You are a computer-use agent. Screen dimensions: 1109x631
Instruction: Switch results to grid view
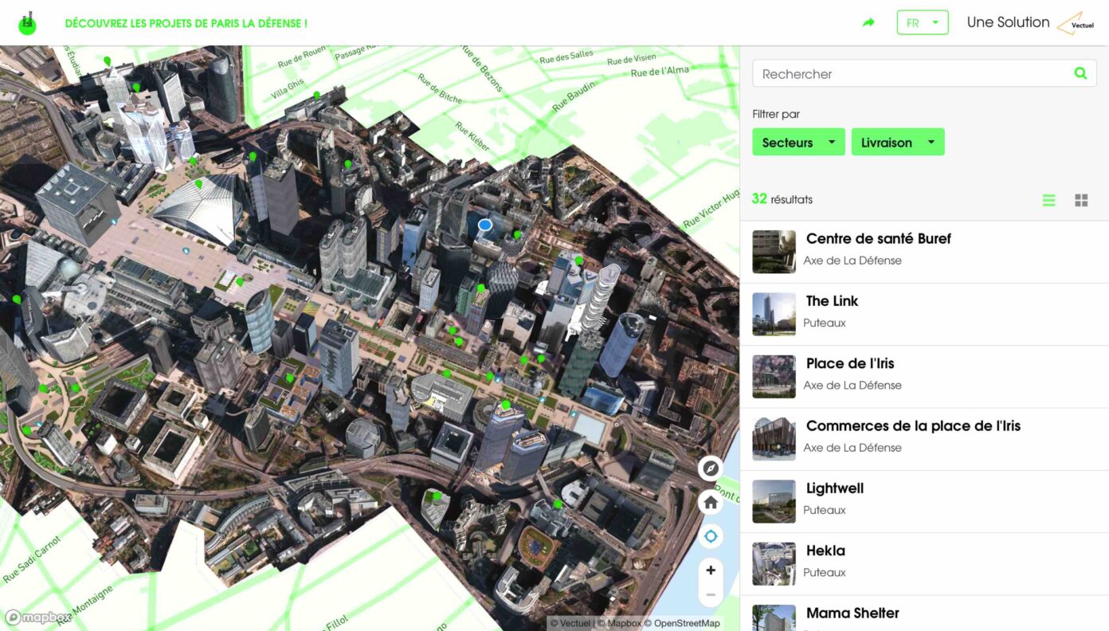(x=1081, y=200)
